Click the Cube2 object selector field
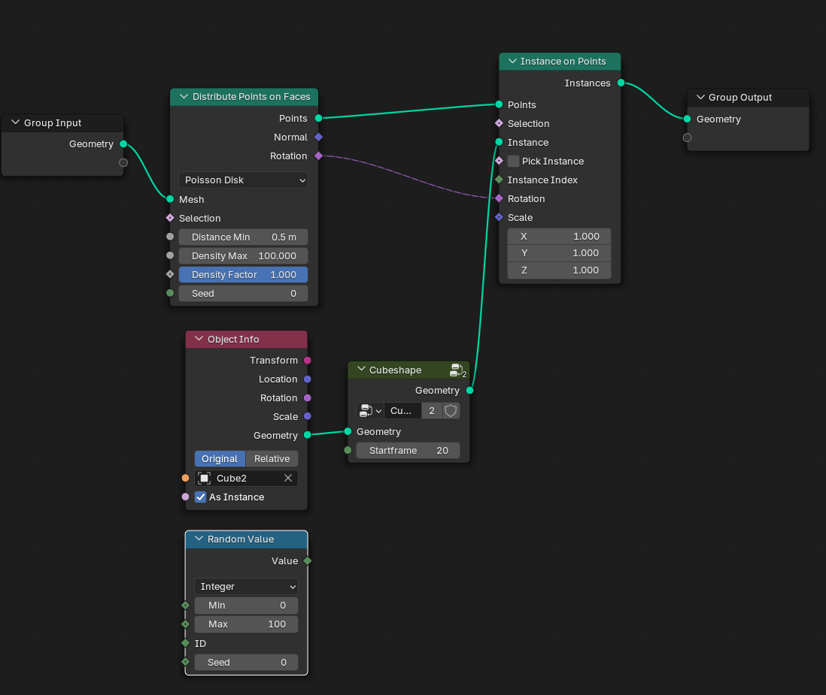The width and height of the screenshot is (826, 695). (x=246, y=478)
